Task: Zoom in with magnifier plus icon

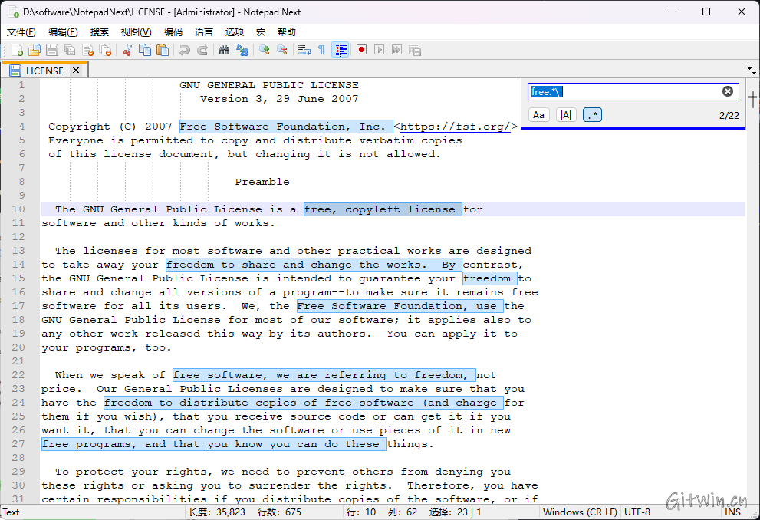Action: coord(264,50)
